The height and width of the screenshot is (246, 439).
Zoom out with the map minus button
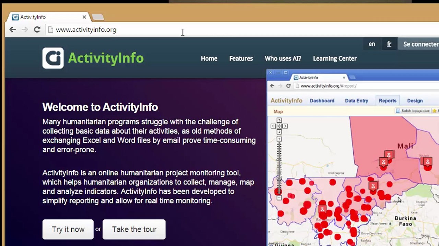coord(279,198)
